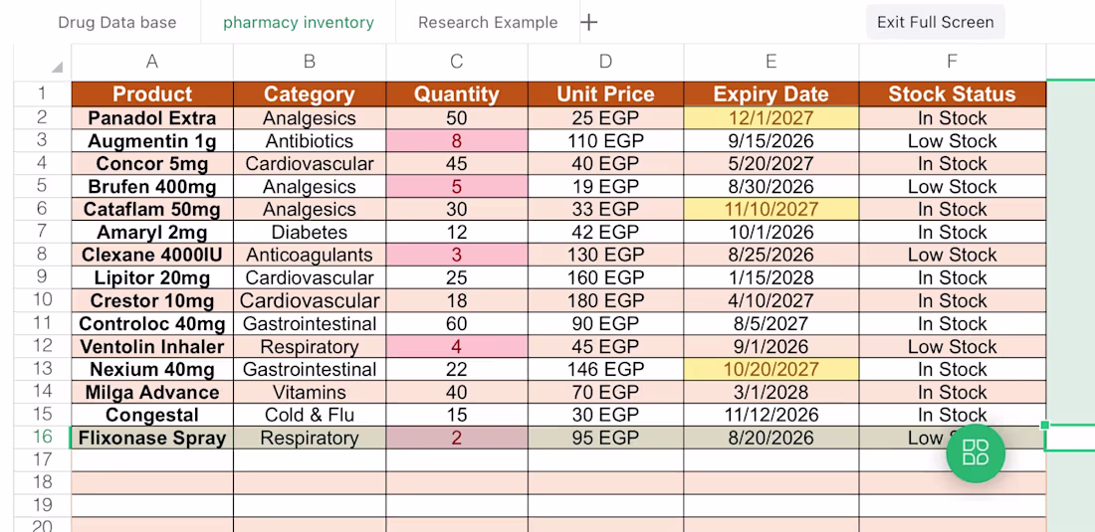The width and height of the screenshot is (1095, 532).
Task: Select the Amaryl 2mg cell
Action: click(152, 232)
